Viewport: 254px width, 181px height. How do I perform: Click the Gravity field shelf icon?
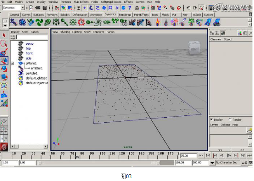pos(56,22)
